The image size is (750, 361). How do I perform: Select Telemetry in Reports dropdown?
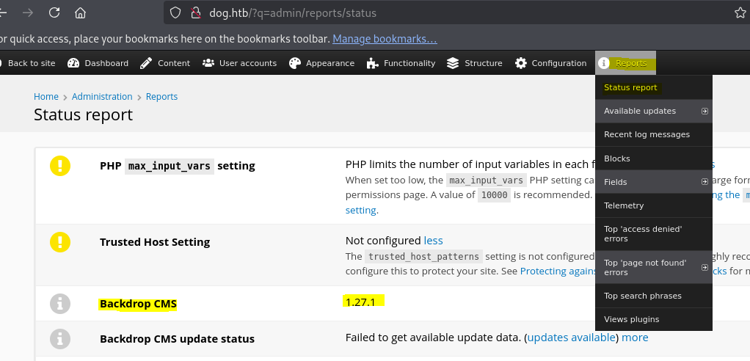click(x=654, y=205)
